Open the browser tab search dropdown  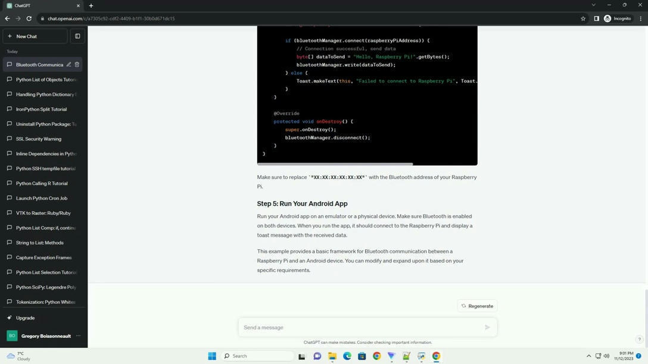pyautogui.click(x=593, y=5)
